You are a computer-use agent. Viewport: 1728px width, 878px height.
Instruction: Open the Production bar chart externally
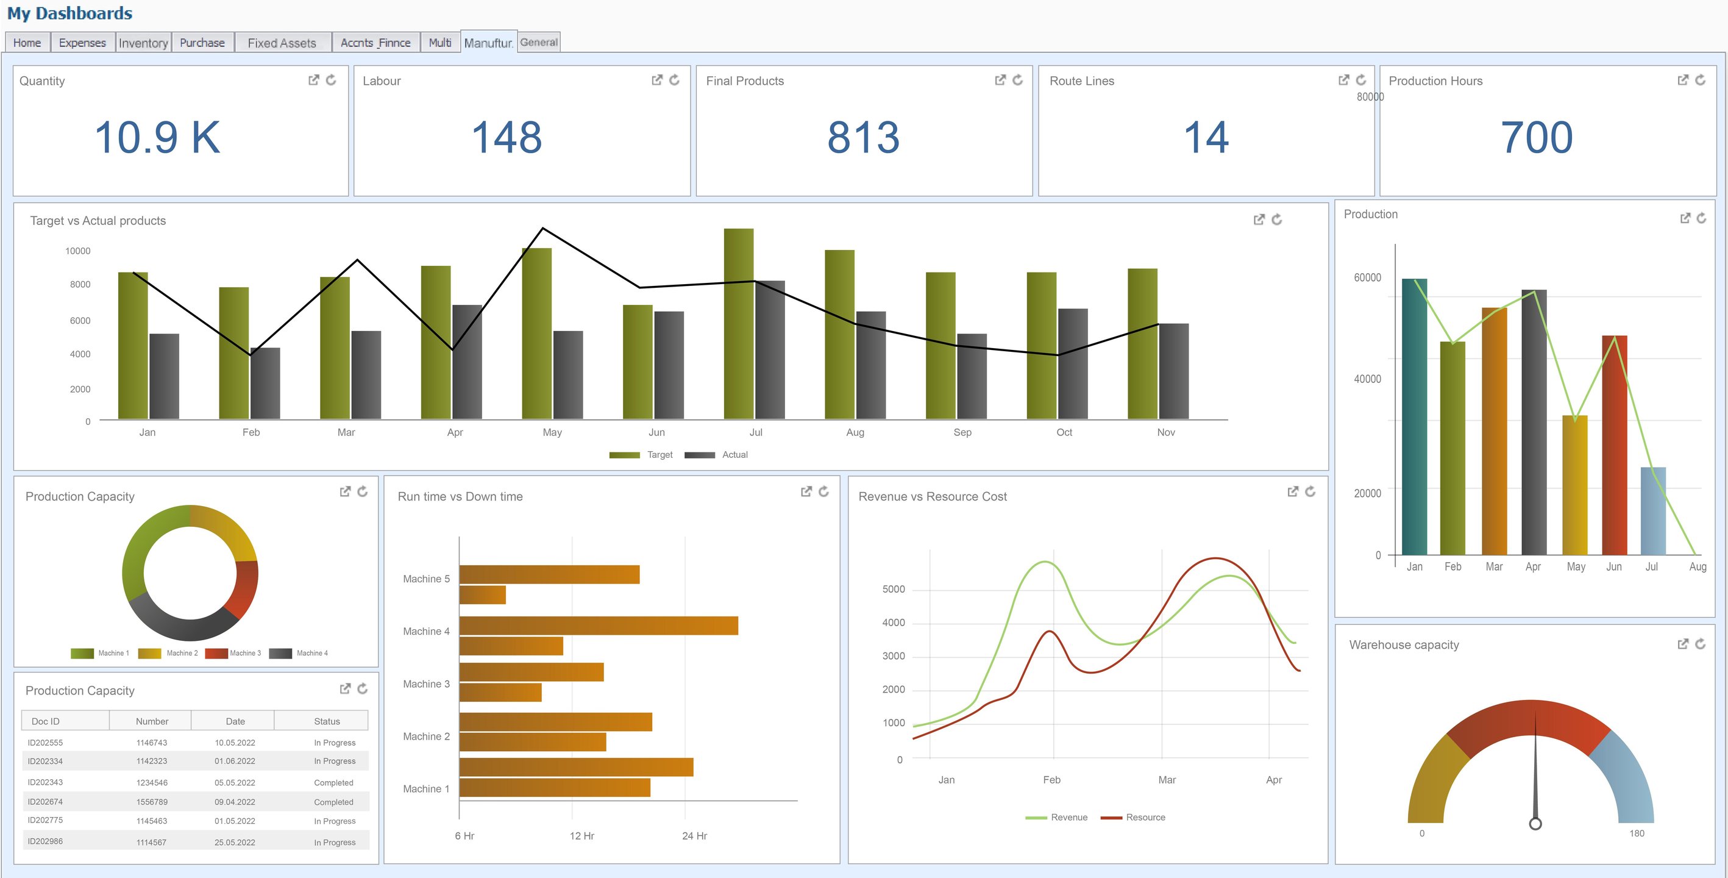click(x=1684, y=218)
